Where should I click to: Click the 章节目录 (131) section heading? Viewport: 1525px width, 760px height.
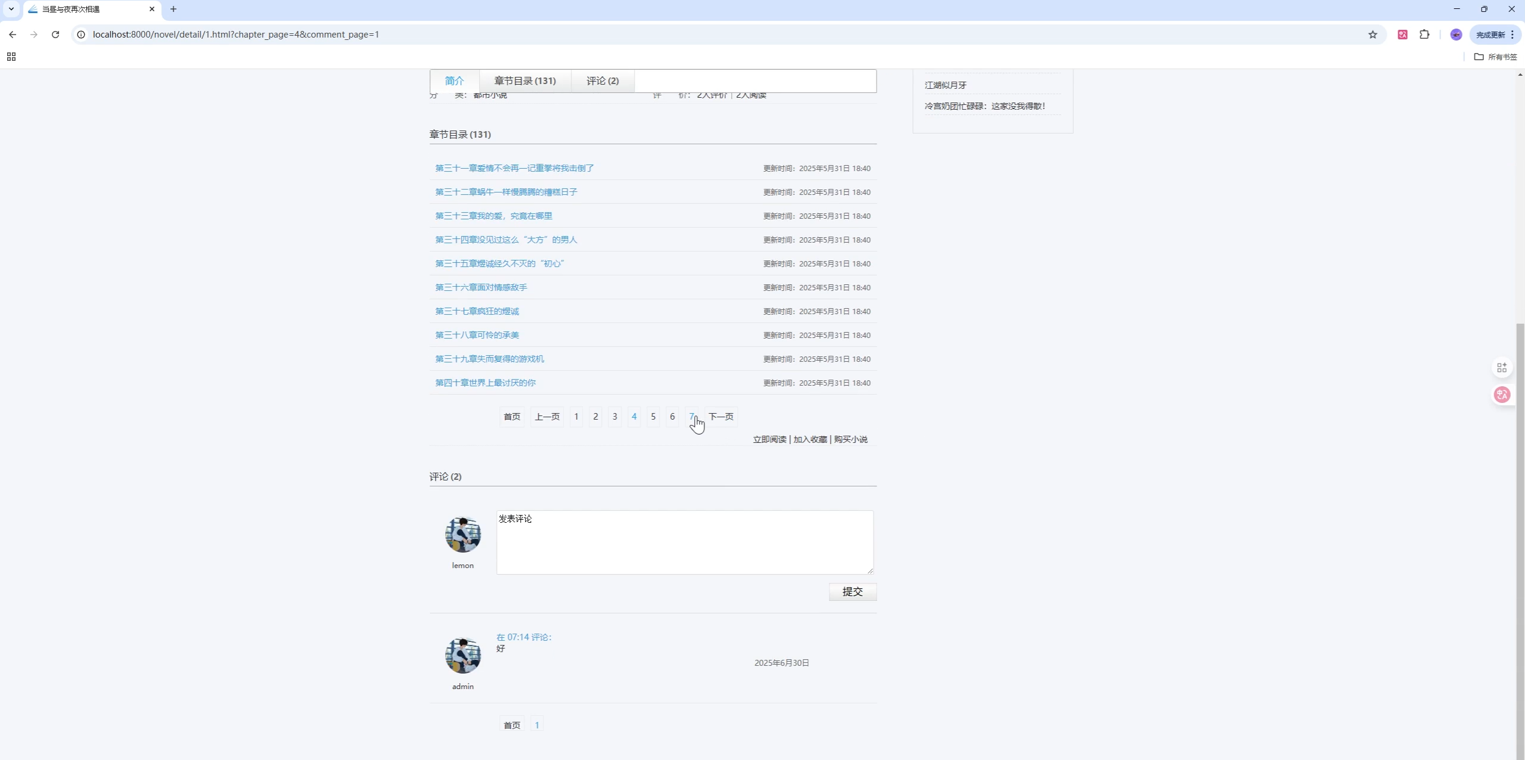460,135
